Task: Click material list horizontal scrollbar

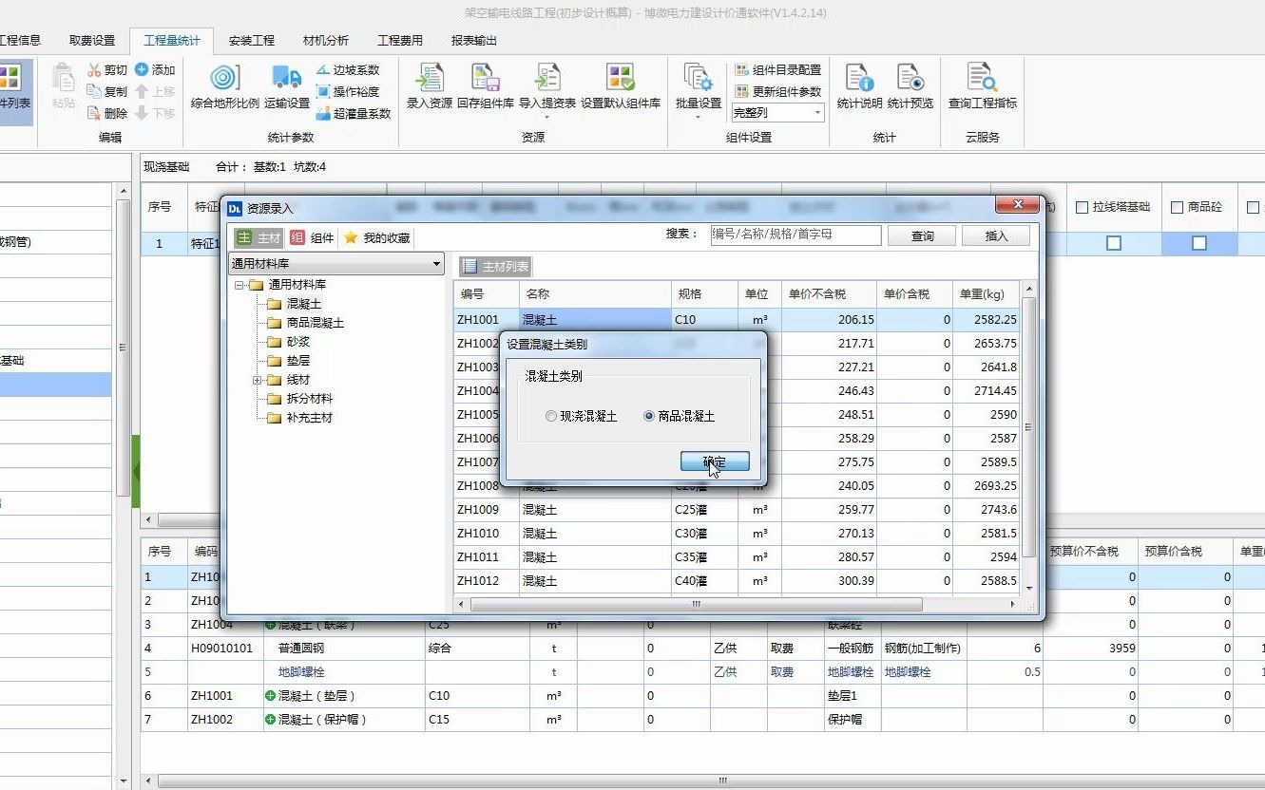Action: pyautogui.click(x=697, y=604)
